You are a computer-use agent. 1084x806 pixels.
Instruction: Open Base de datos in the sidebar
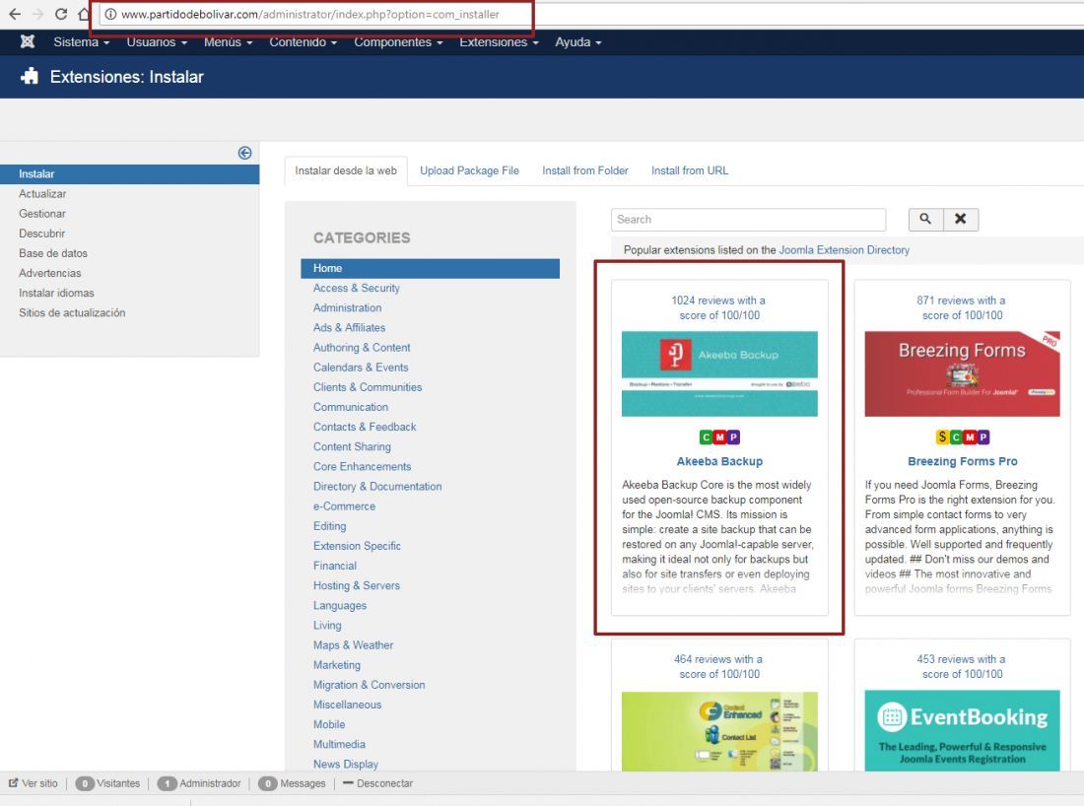[53, 253]
